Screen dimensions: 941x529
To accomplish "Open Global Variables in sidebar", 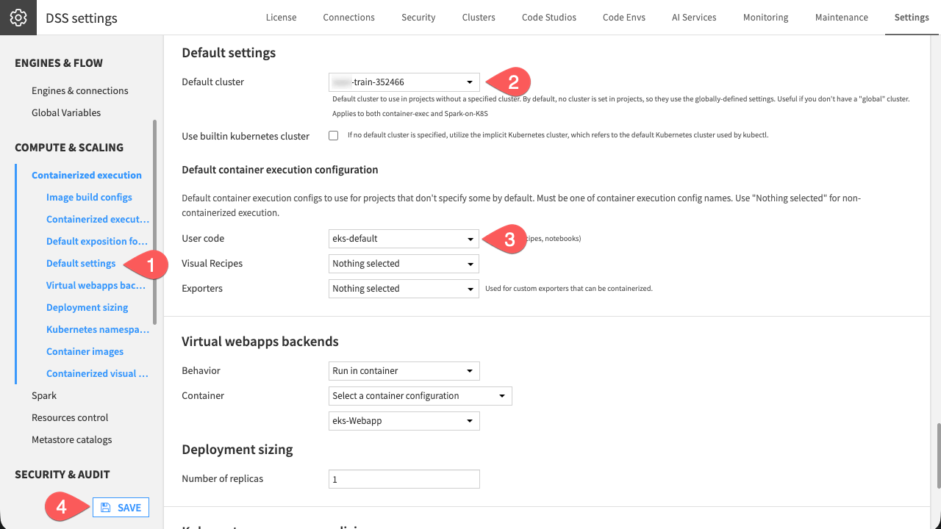I will click(66, 113).
